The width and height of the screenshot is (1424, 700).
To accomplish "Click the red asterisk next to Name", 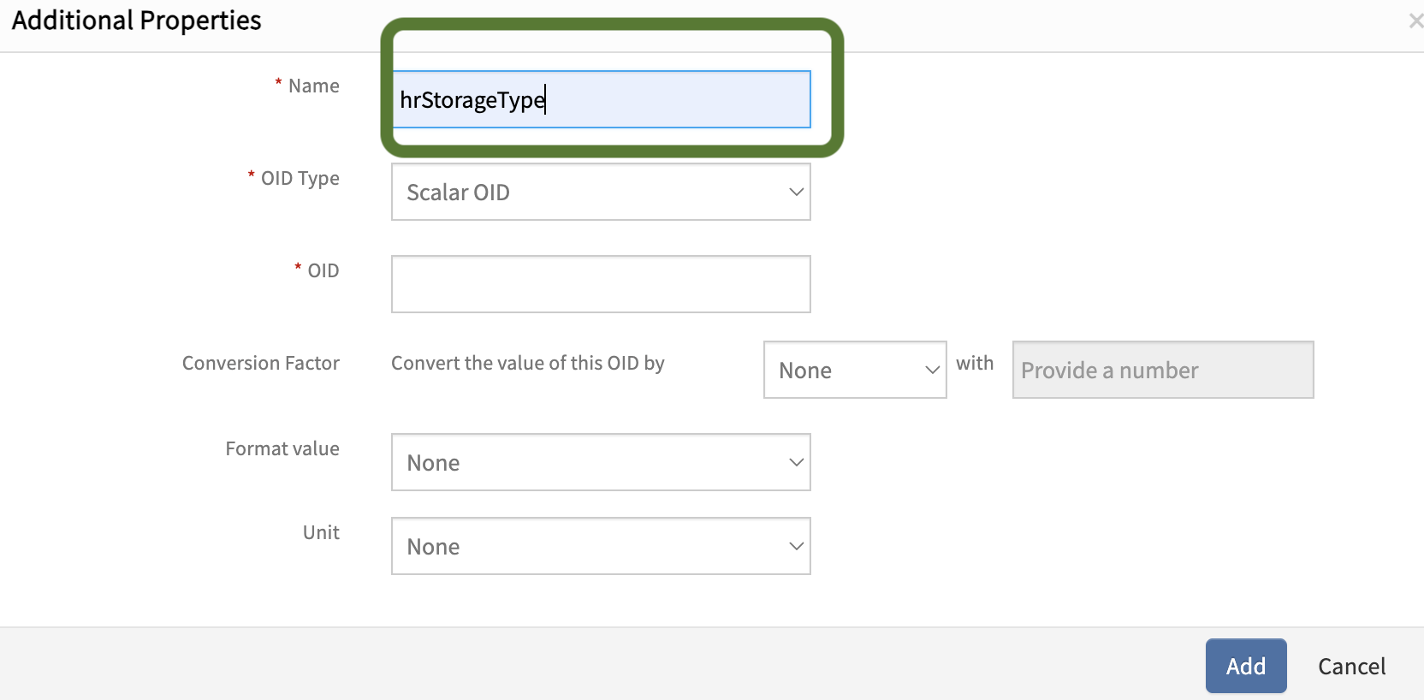I will pyautogui.click(x=278, y=83).
